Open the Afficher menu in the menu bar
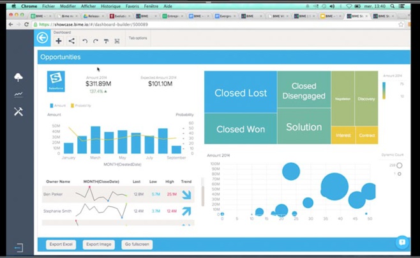The image size is (420, 258). tap(88, 6)
